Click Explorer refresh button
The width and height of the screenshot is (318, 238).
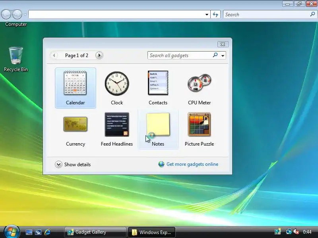[215, 14]
